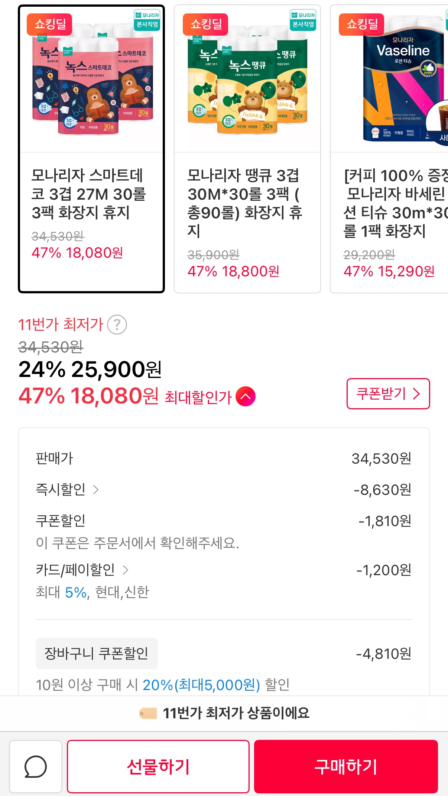Tap the 11번가 최저가 red label
448x796 pixels.
click(61, 325)
